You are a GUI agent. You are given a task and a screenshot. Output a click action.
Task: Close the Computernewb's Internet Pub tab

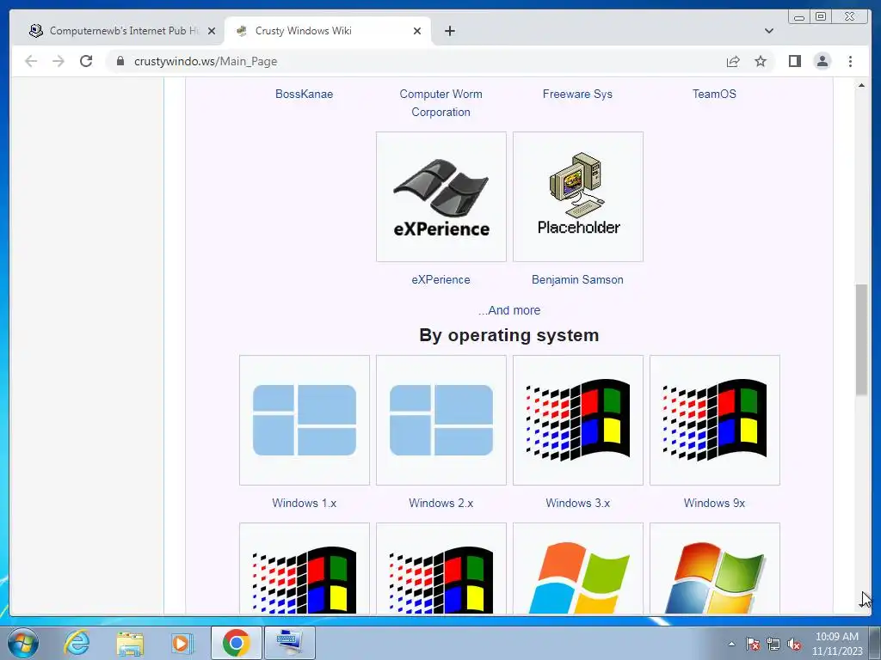tap(212, 31)
